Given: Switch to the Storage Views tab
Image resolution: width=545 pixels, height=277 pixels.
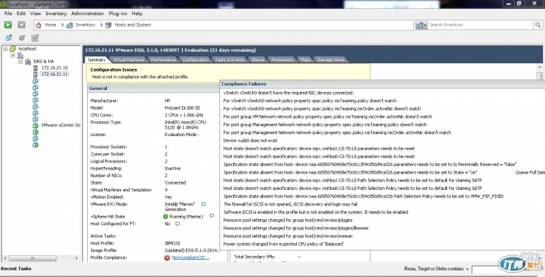Looking at the screenshot, I should 330,60.
